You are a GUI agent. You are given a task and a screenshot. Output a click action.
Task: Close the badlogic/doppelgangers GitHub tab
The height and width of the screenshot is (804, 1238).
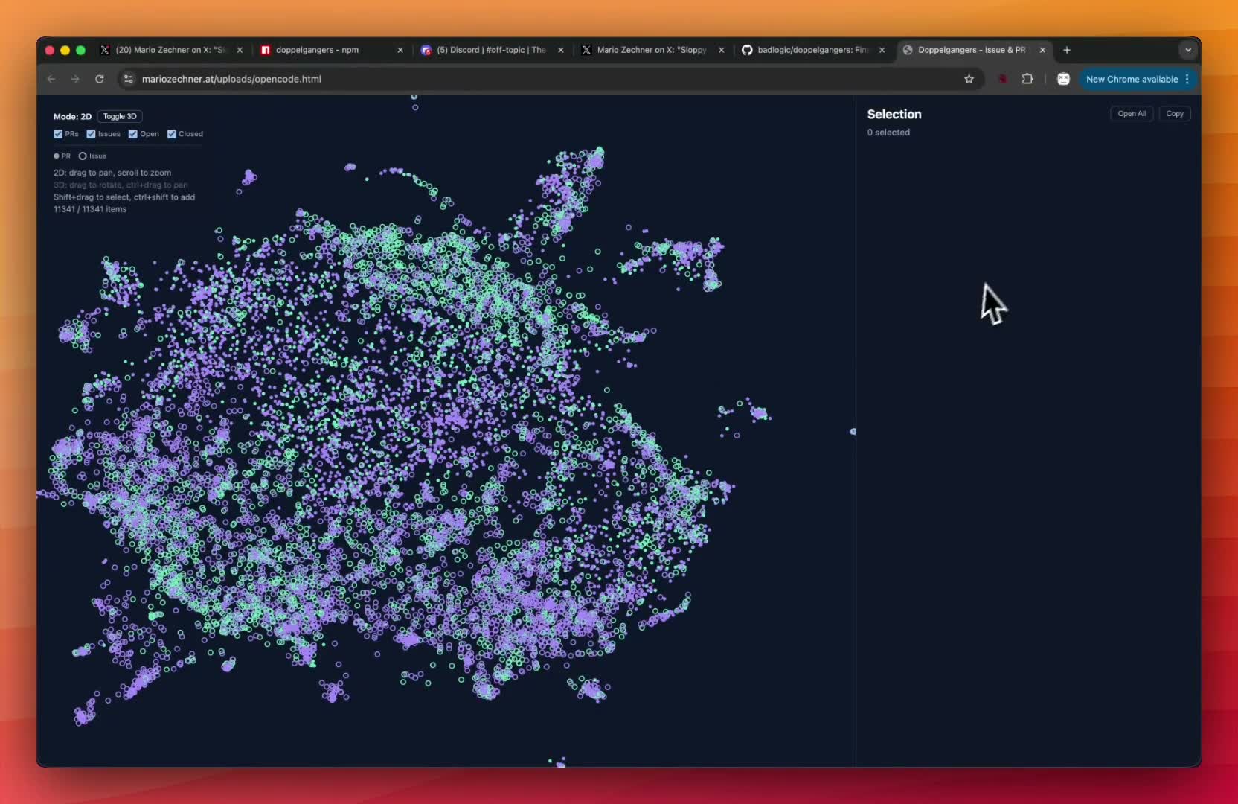(882, 50)
